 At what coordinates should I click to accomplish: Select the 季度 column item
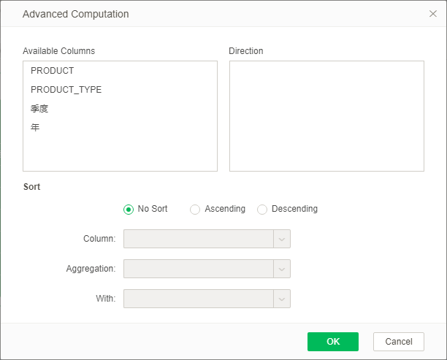[39, 109]
